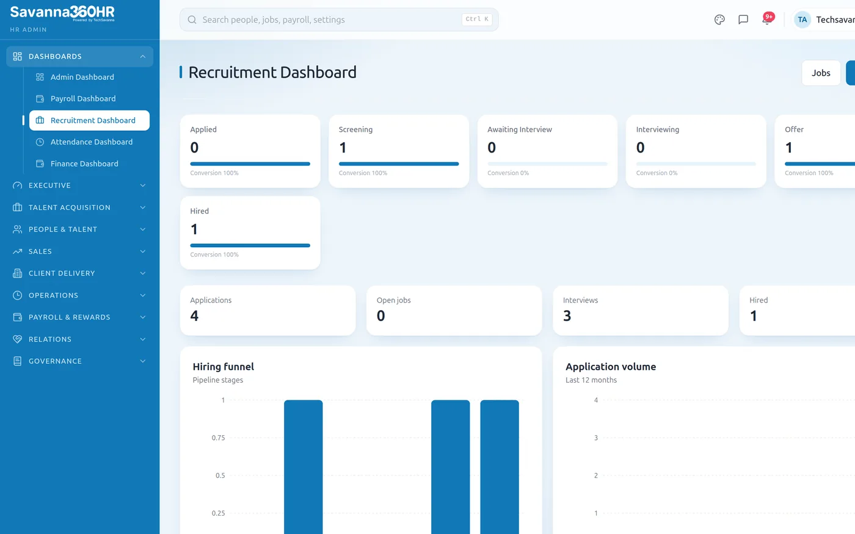
Task: Focus the search people, jobs, payroll field
Action: point(339,20)
